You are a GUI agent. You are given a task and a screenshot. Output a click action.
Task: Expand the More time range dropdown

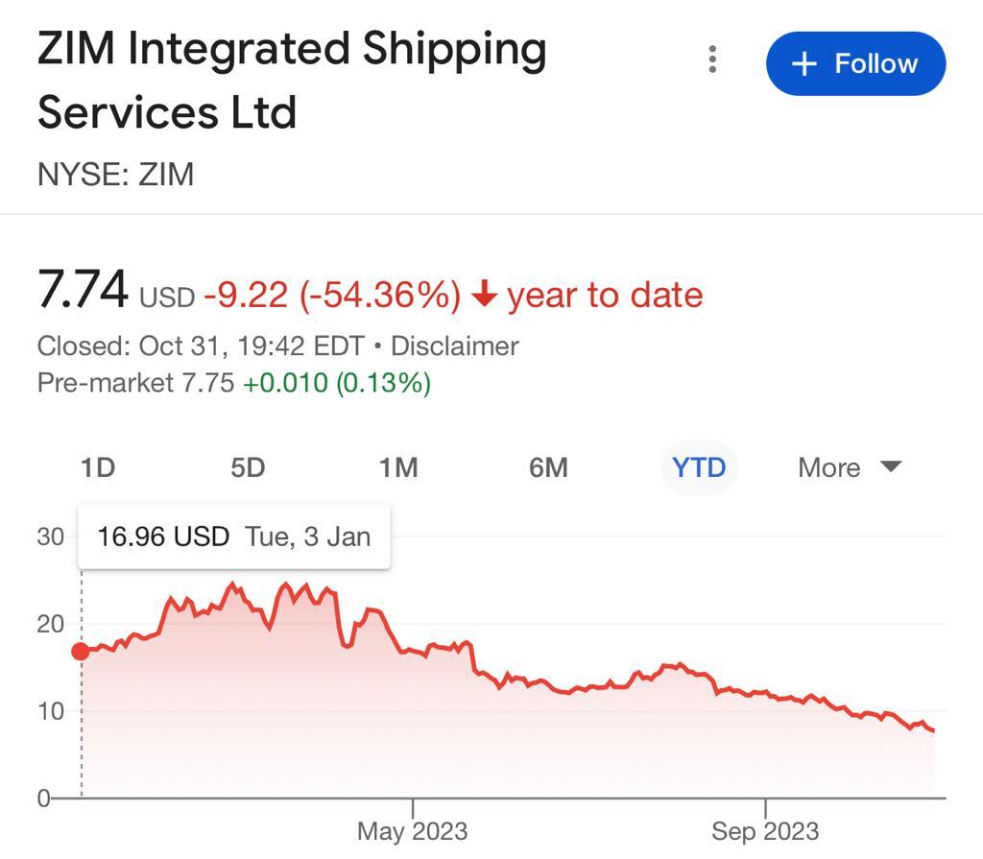(850, 467)
